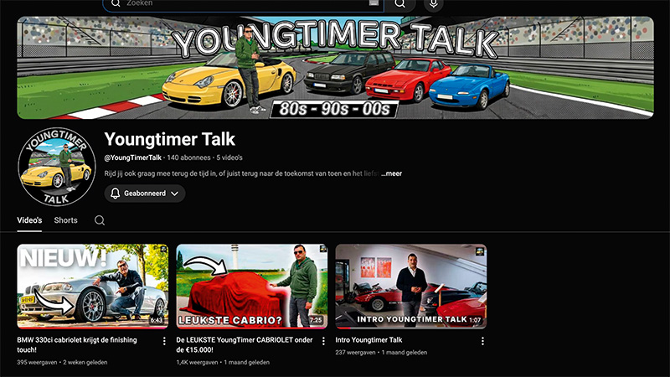Switch to the Shorts tab
Viewport: 670px width, 377px height.
coord(65,220)
